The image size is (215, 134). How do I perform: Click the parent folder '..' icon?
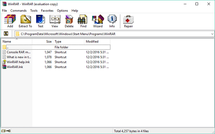click(4, 47)
